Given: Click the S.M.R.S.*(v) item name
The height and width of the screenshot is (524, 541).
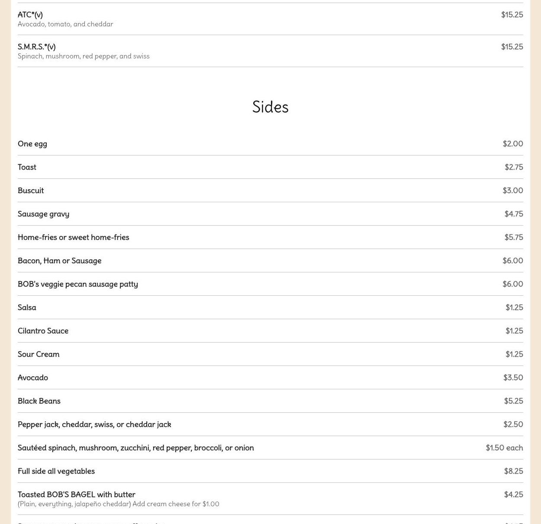Looking at the screenshot, I should pyautogui.click(x=37, y=47).
